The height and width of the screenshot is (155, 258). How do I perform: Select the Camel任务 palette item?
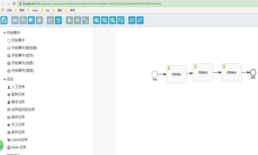click(x=17, y=140)
